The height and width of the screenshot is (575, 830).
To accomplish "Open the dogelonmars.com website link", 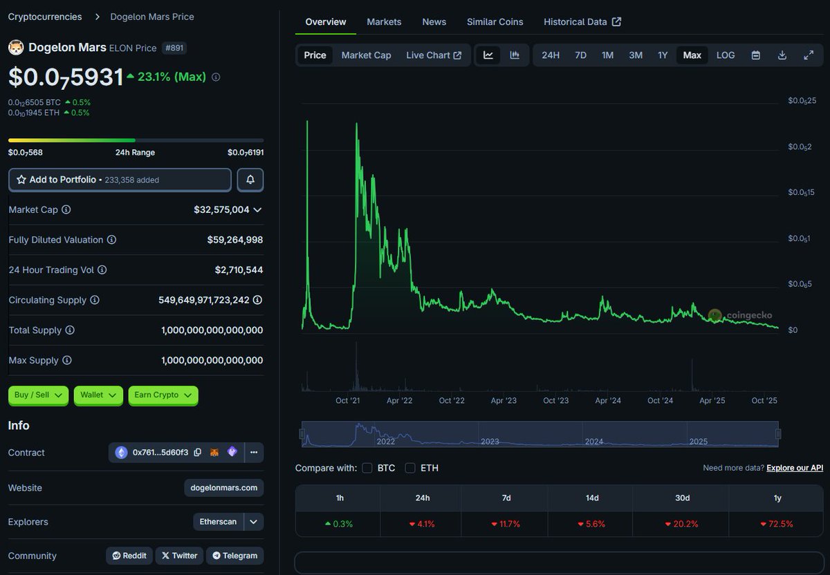I will [x=223, y=487].
